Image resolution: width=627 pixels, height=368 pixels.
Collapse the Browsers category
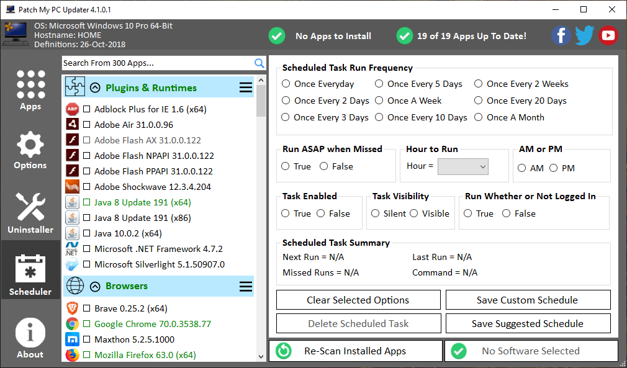click(x=95, y=286)
